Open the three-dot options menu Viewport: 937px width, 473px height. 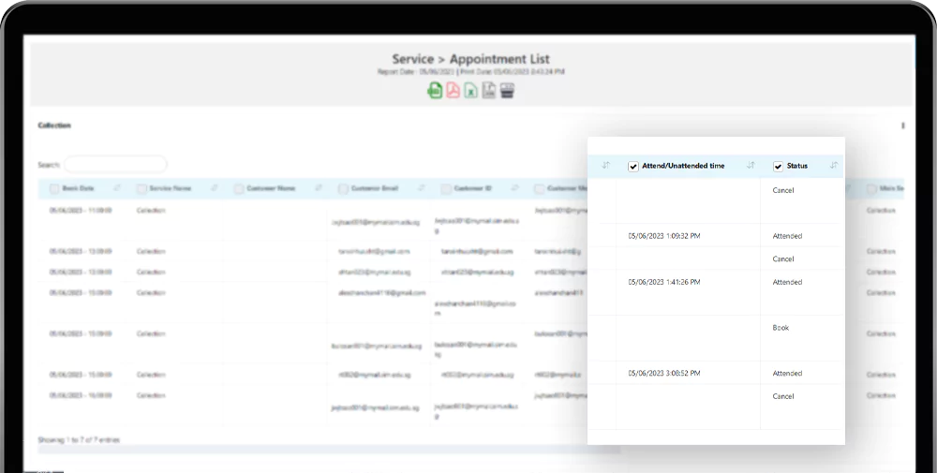click(x=902, y=126)
